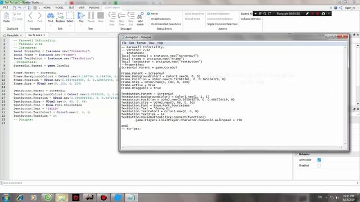Open Internet Explorer from the taskbar
Viewport: 360px width, 202px height.
[x=20, y=197]
